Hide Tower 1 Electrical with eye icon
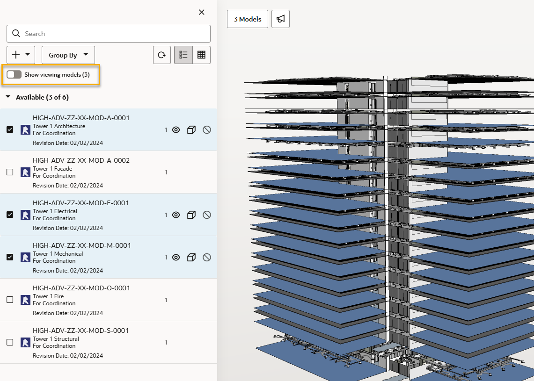Screen dimensions: 534x381 [x=176, y=215]
